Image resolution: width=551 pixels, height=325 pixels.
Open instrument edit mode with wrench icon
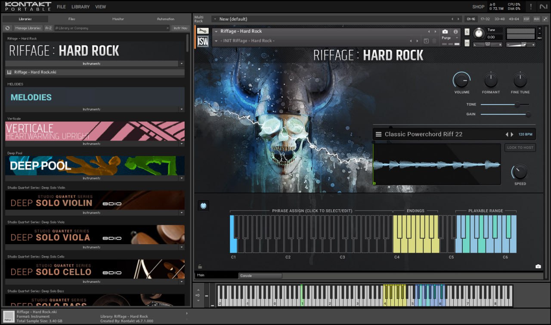click(x=203, y=31)
